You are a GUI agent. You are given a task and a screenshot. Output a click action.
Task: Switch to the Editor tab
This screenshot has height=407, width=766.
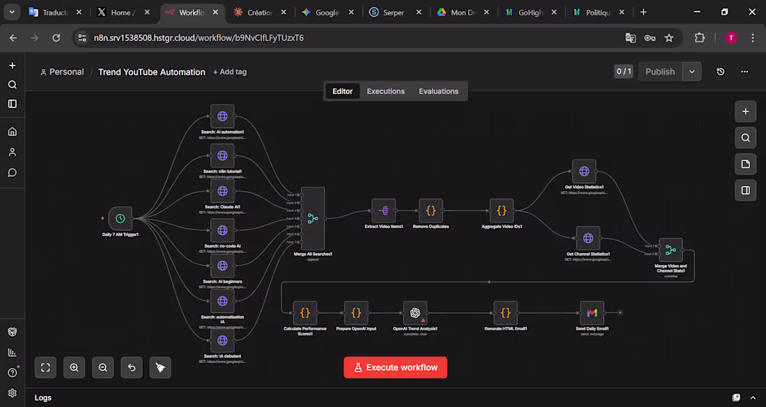(343, 91)
